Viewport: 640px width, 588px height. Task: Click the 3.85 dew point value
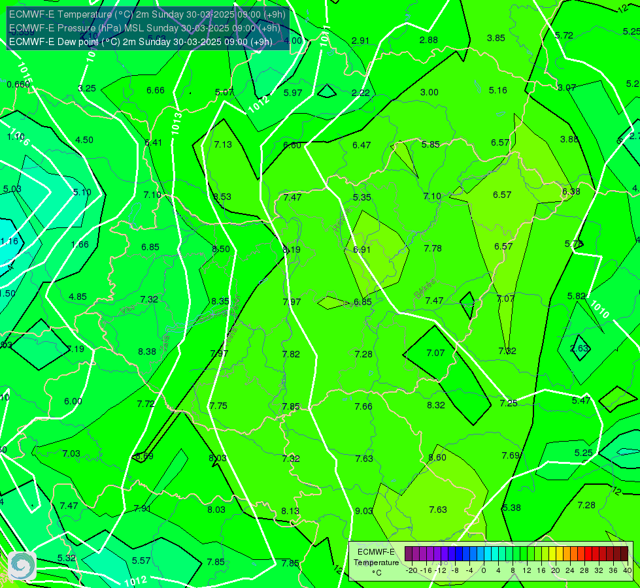coord(496,38)
